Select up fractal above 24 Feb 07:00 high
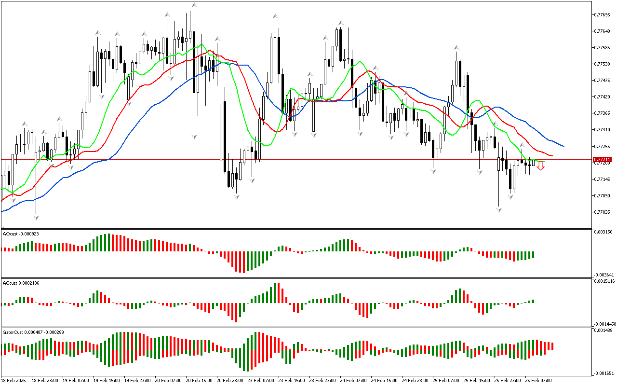This screenshot has height=386, width=617. tap(341, 23)
